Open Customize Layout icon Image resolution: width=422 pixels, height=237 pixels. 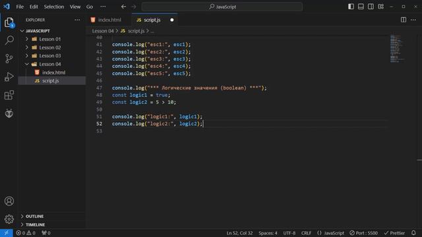(381, 7)
